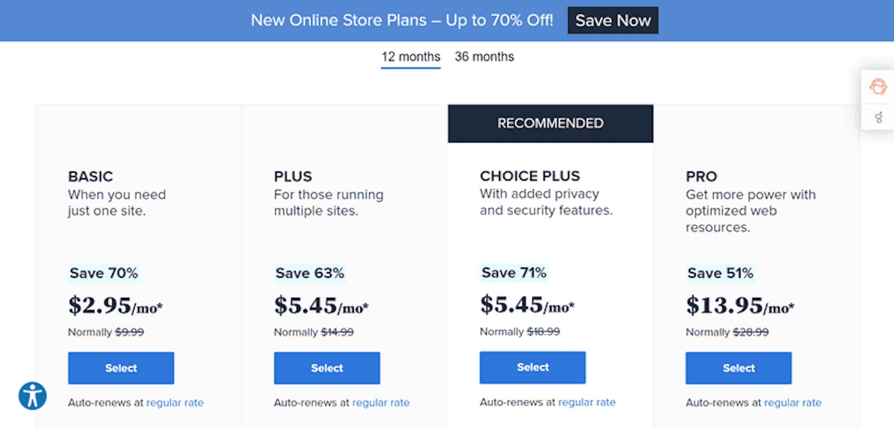Select the BASIC plan
Image resolution: width=894 pixels, height=428 pixels.
pos(121,368)
